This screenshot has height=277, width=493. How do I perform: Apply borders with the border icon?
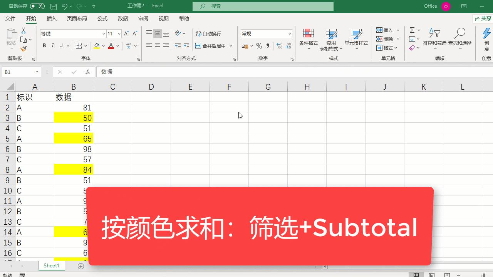click(79, 46)
